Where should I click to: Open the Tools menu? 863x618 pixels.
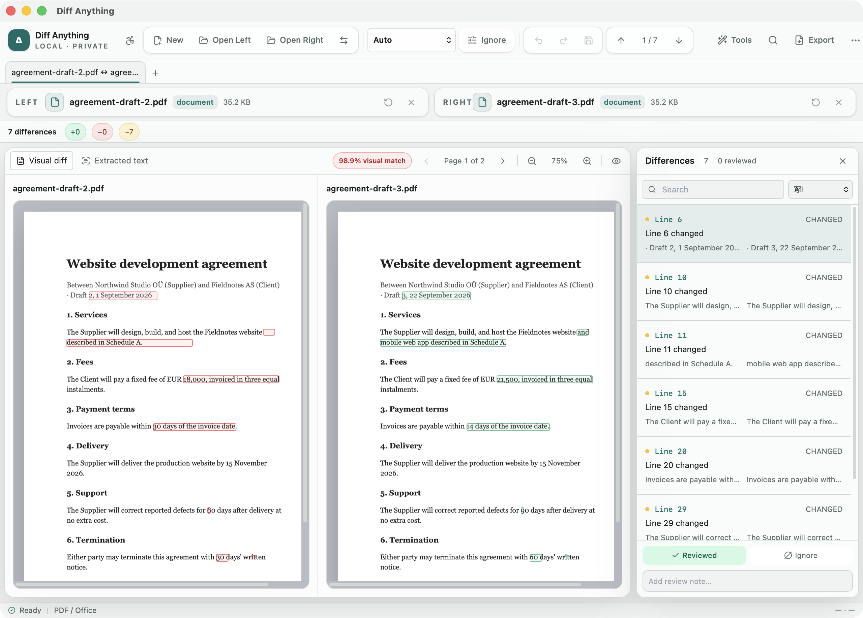coord(734,40)
